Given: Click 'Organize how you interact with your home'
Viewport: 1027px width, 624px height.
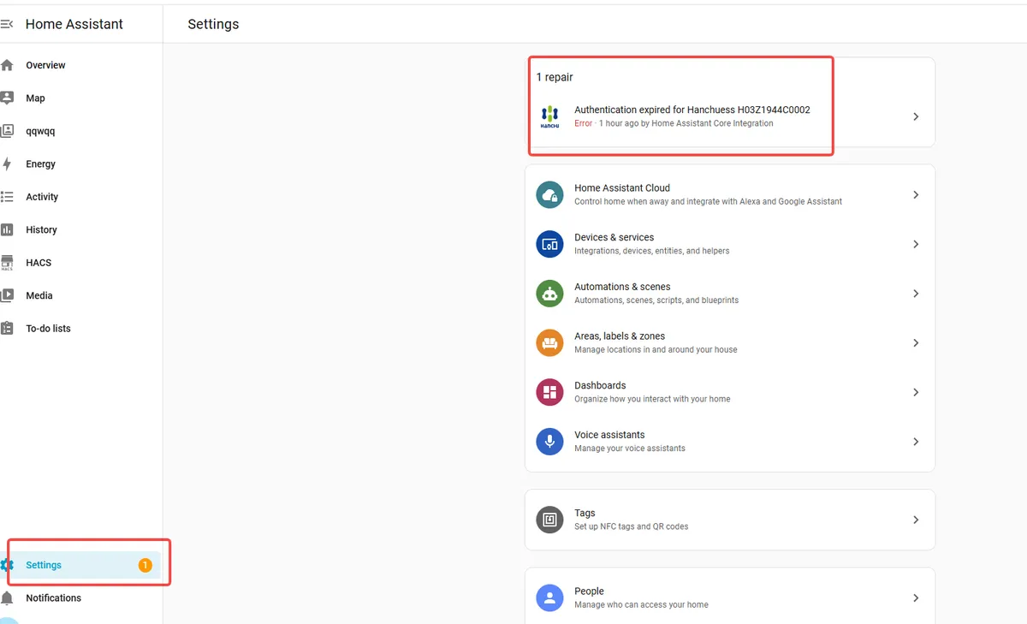Looking at the screenshot, I should click(x=652, y=399).
